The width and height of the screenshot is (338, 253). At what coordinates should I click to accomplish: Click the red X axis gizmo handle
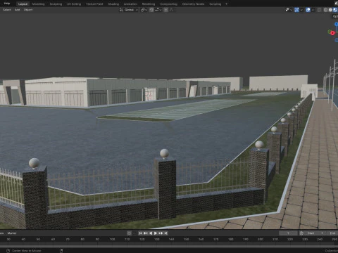[x=332, y=33]
